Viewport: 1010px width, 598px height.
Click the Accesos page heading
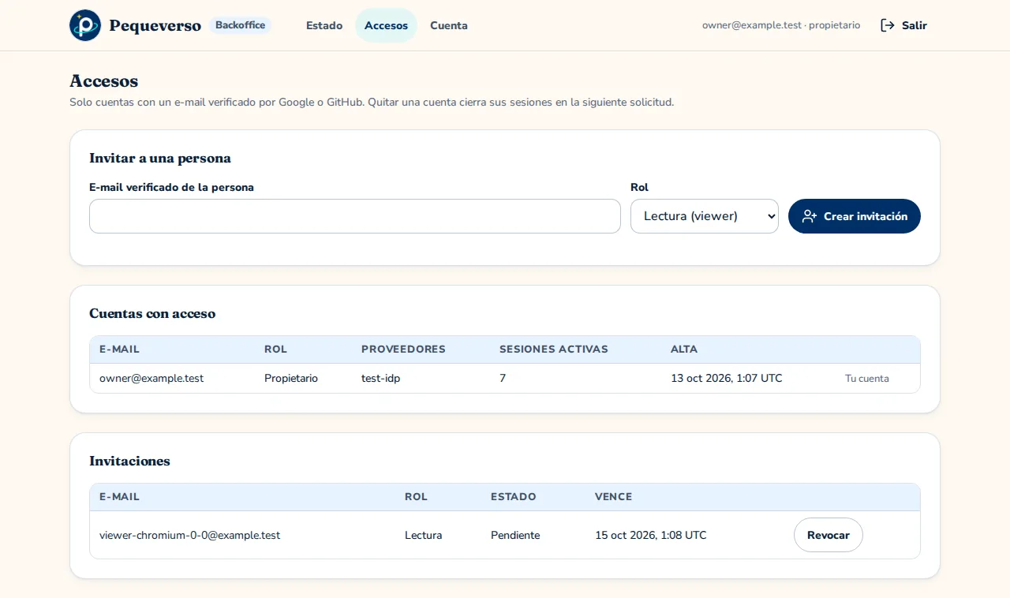click(x=103, y=80)
